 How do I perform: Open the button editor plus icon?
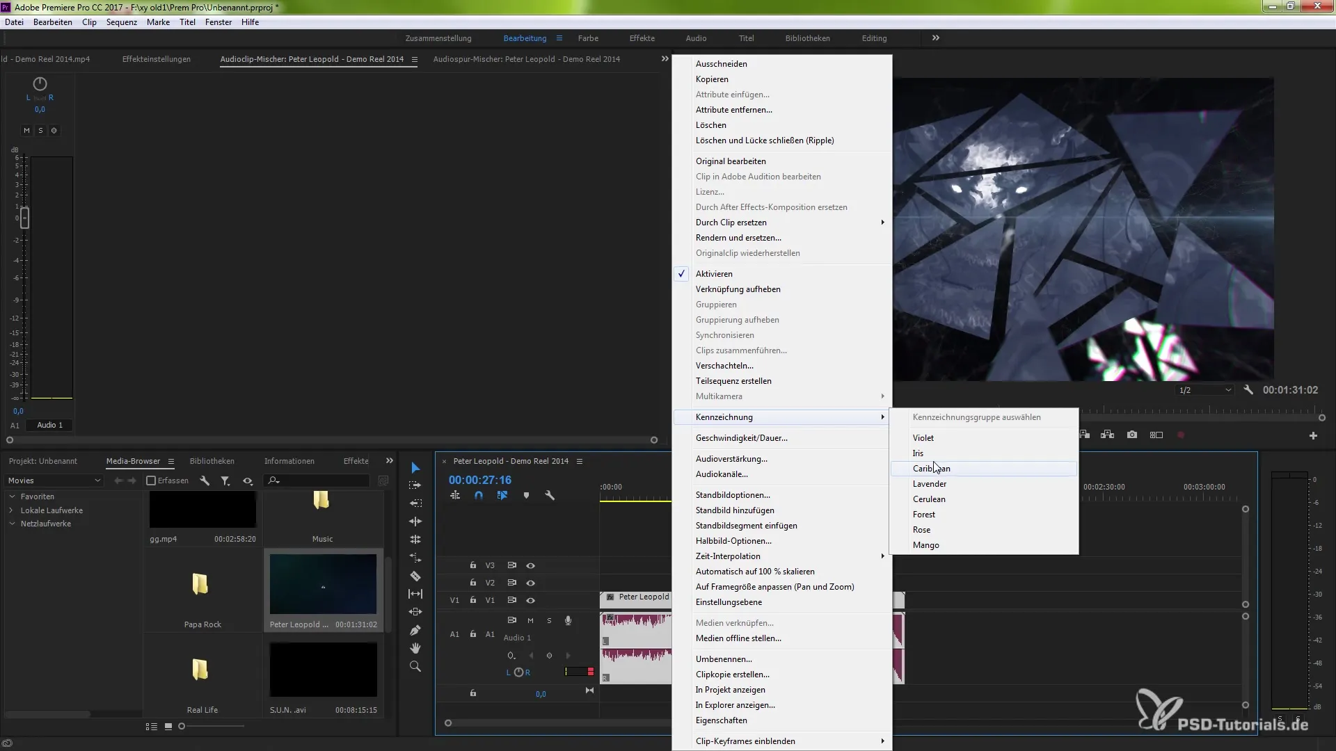click(1313, 435)
